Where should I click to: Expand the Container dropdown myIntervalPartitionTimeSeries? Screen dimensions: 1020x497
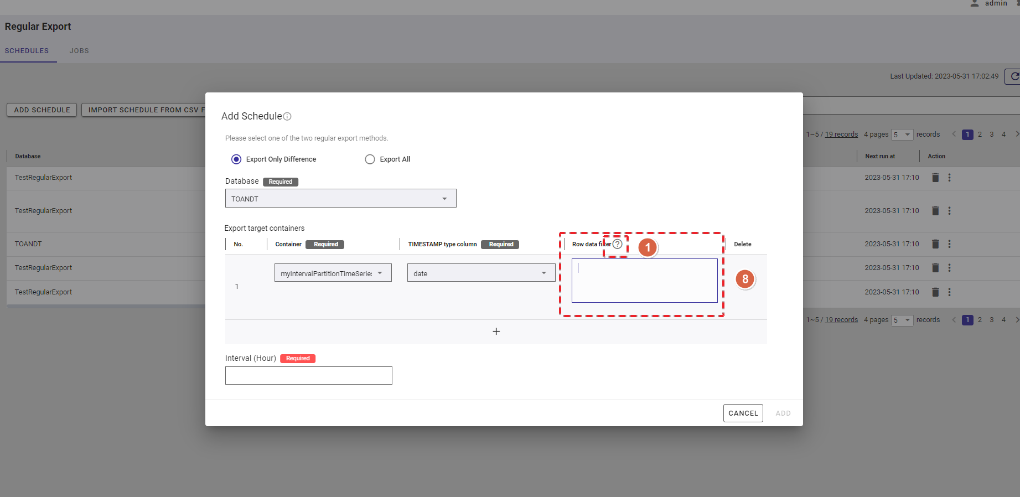coord(333,273)
